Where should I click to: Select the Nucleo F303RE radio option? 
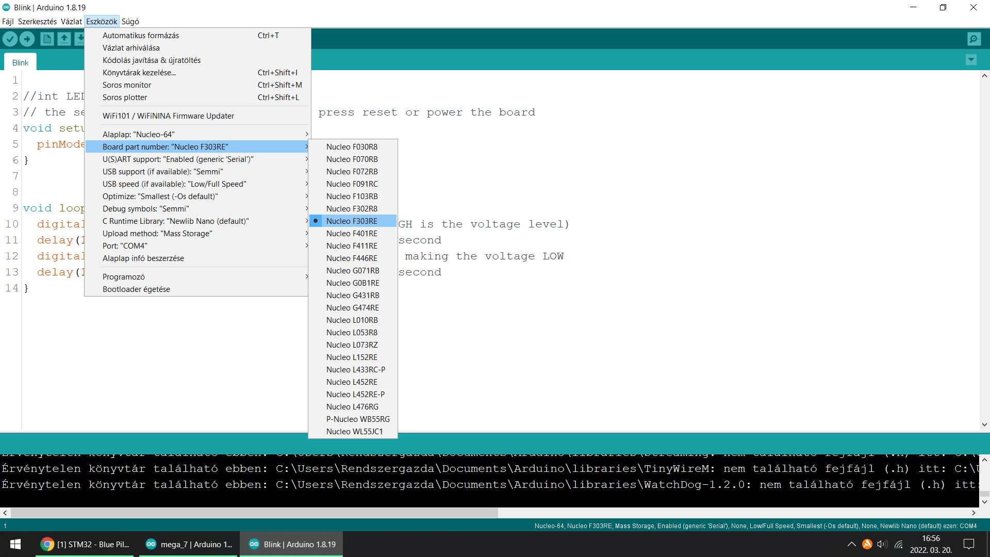pos(352,221)
